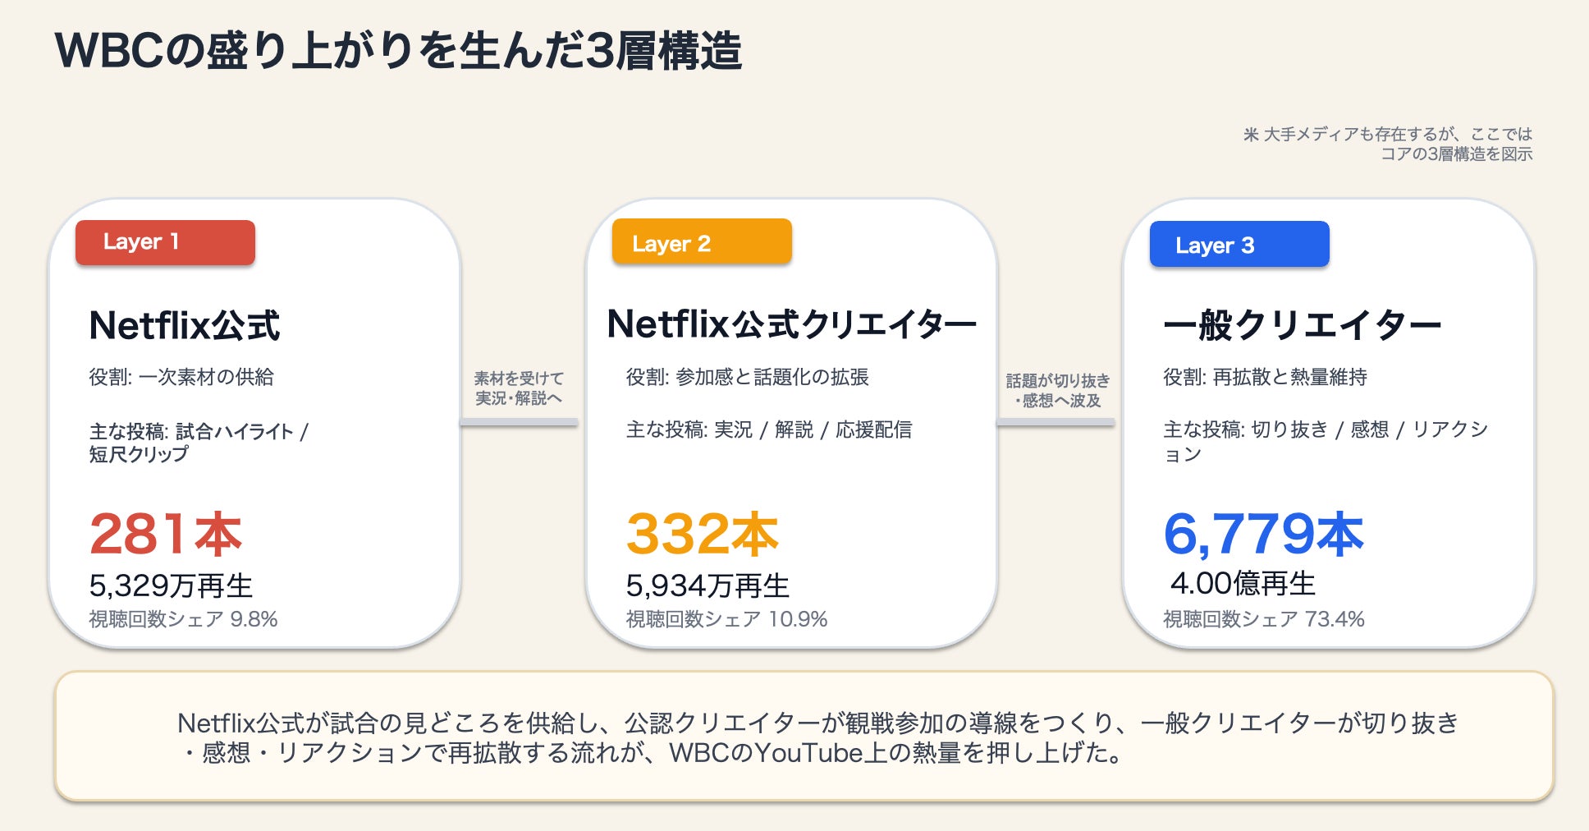Viewport: 1589px width, 831px height.
Task: Select the 5,934万再生 view count
Action: click(707, 585)
